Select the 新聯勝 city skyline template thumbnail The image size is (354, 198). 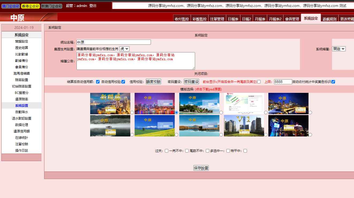pyautogui.click(x=110, y=104)
